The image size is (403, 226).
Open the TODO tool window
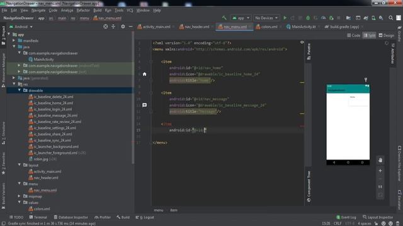point(16,217)
